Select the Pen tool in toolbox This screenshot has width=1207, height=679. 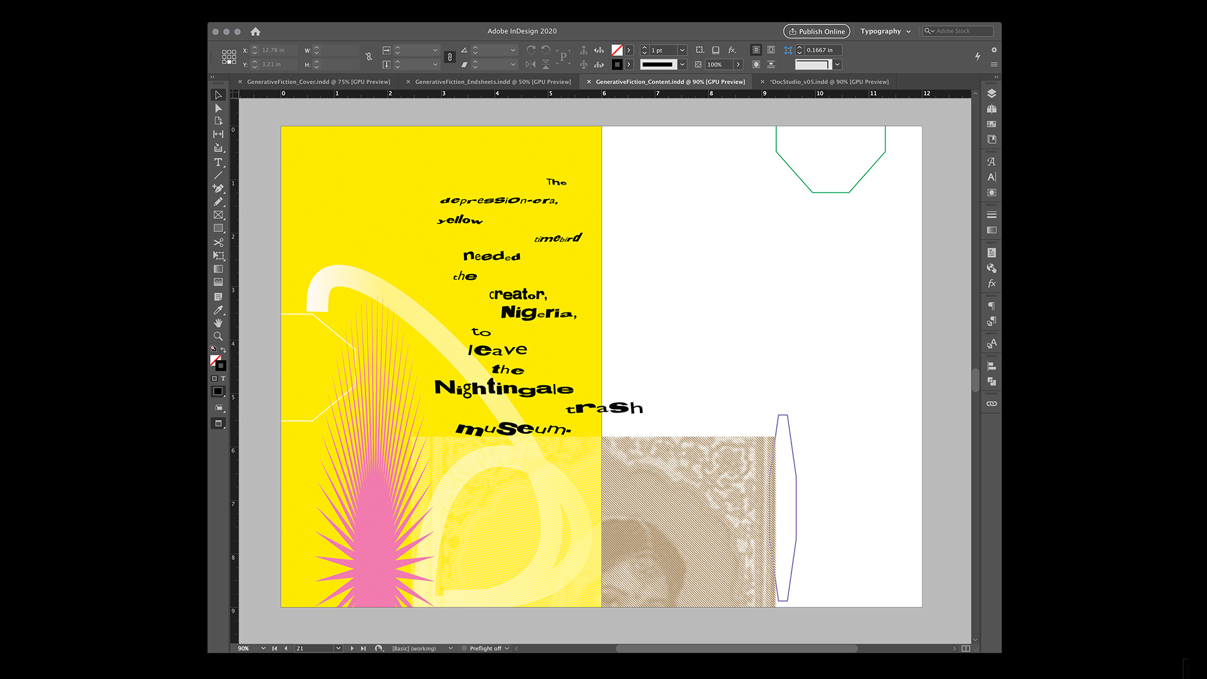tap(218, 188)
